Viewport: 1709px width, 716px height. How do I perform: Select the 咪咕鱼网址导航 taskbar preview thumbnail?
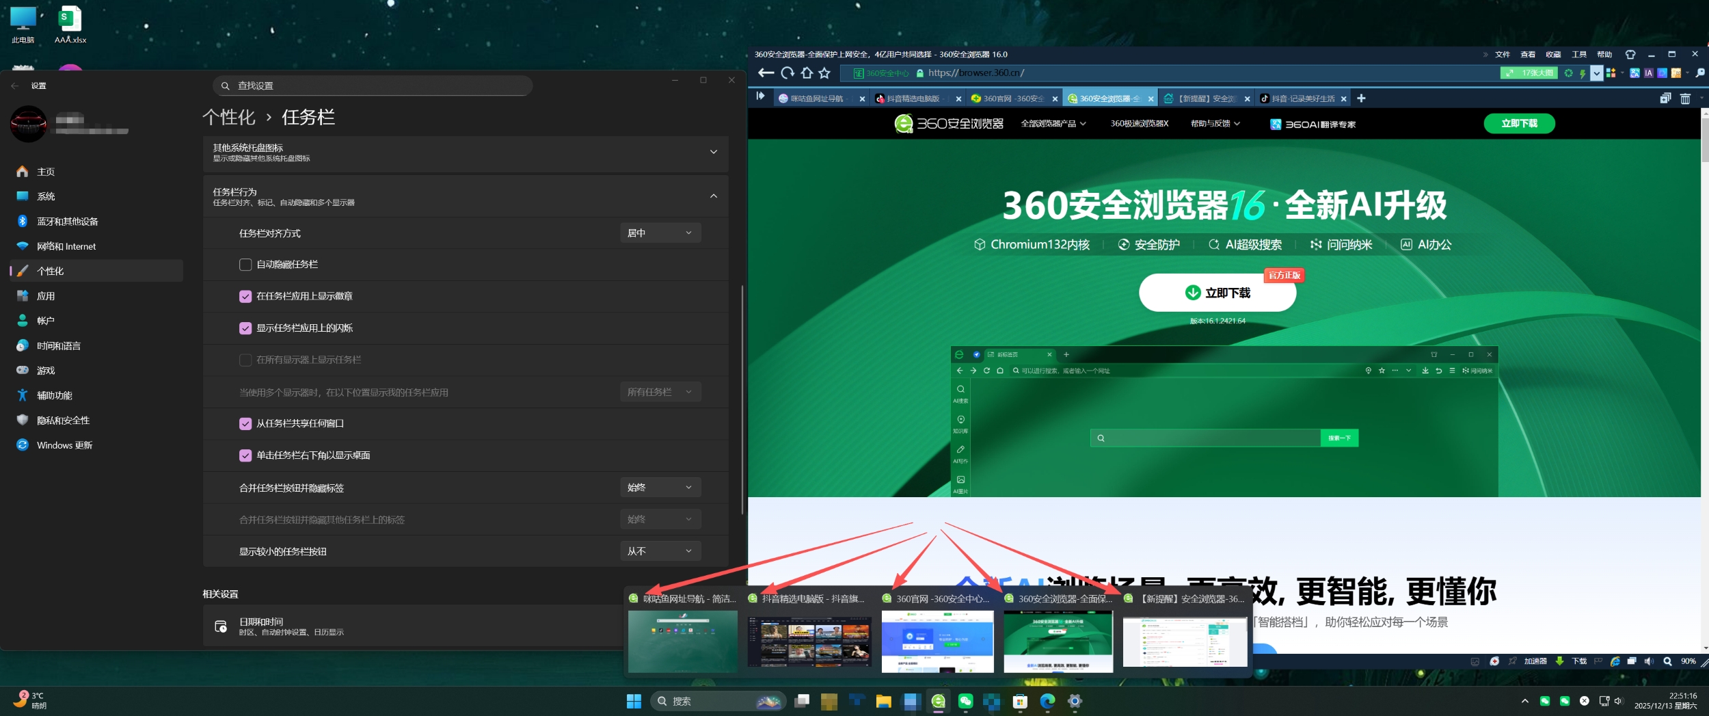[x=684, y=641]
